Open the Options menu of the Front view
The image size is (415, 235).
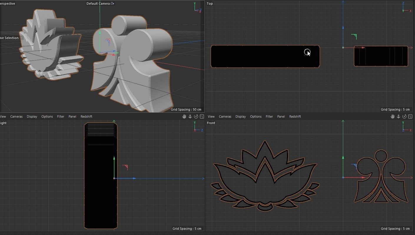[x=256, y=116]
